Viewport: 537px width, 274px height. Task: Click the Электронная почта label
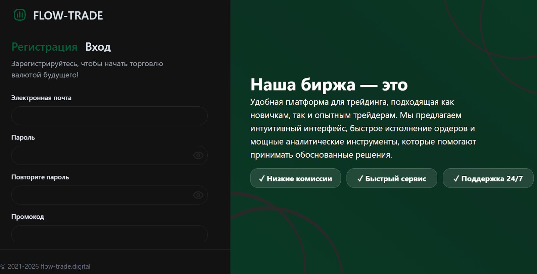41,98
